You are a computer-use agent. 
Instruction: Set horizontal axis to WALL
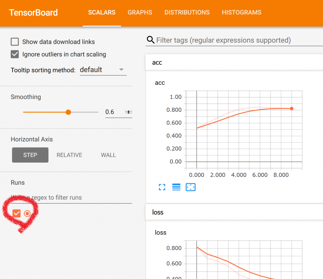point(109,155)
